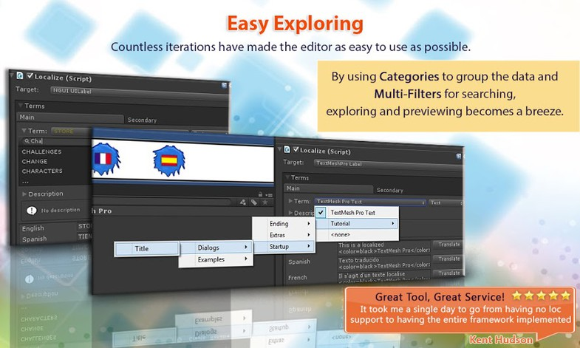This screenshot has width=580, height=348.
Task: Toggle the right Localize (Script) checkbox
Action: 296,149
